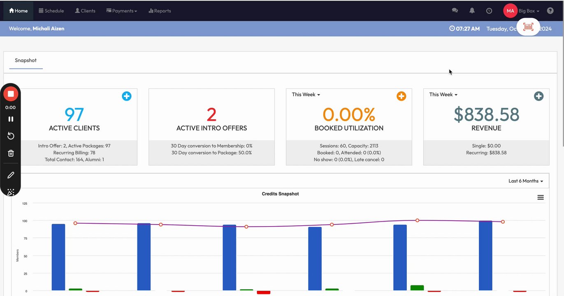
Task: Open the Last 6 Months range dropdown
Action: (x=526, y=181)
